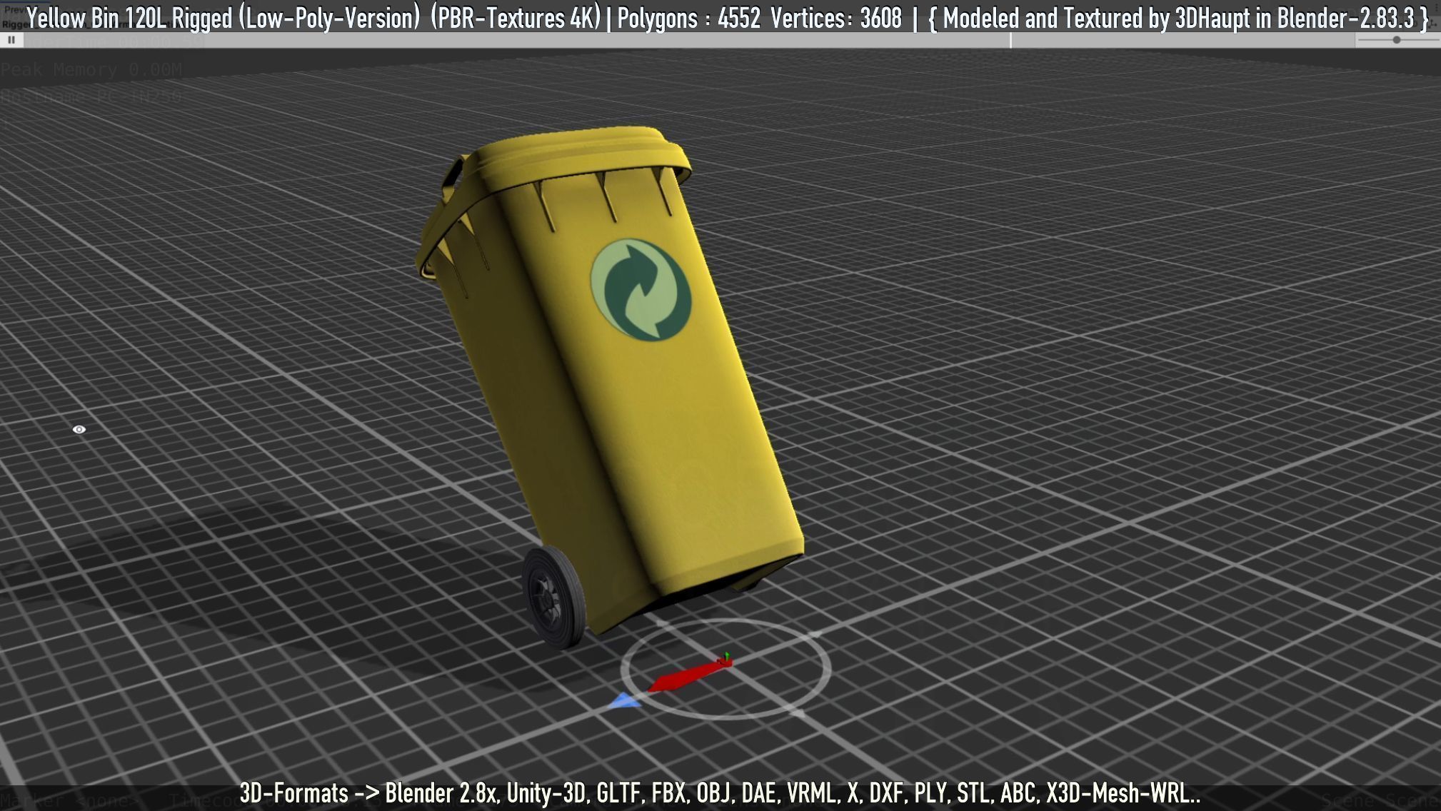
Task: Click the white playhead marker on the timeline
Action: [x=1010, y=41]
